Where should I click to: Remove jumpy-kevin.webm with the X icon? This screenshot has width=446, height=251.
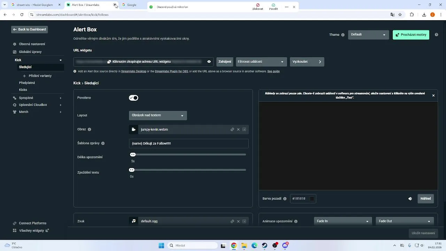[x=238, y=130]
